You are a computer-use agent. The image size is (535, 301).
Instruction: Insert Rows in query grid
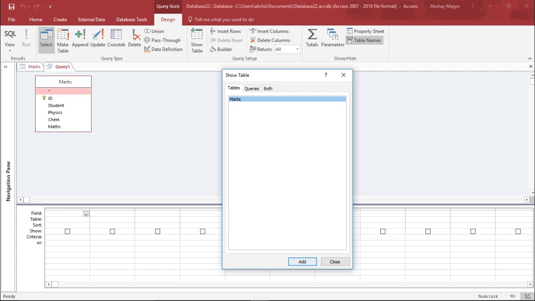coord(225,31)
